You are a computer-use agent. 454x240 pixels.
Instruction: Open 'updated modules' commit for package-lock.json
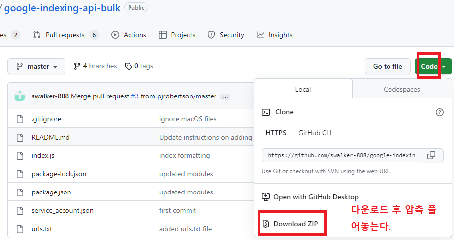(x=186, y=174)
